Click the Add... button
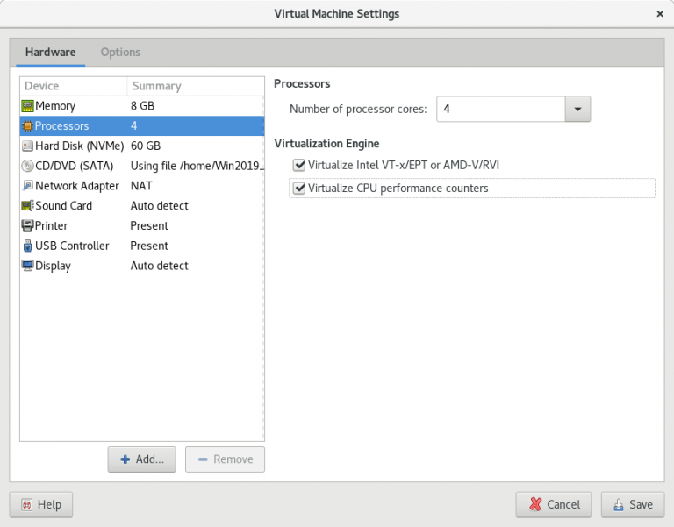 pyautogui.click(x=142, y=459)
